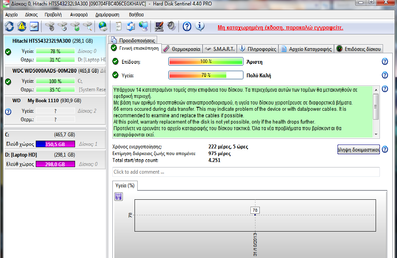Click the green check status icon of WDC disk
The width and height of the screenshot is (397, 258).
[x=8, y=82]
